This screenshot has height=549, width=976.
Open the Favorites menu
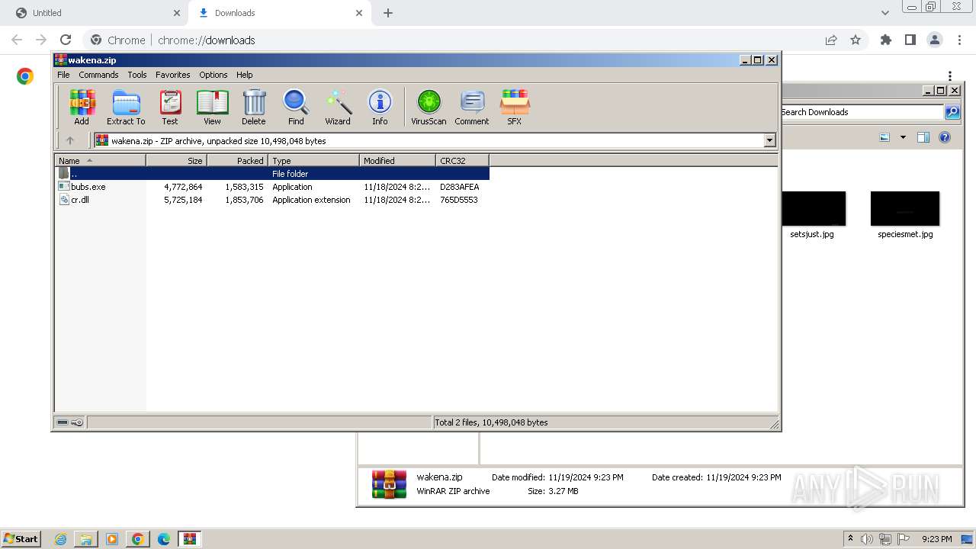pyautogui.click(x=173, y=75)
